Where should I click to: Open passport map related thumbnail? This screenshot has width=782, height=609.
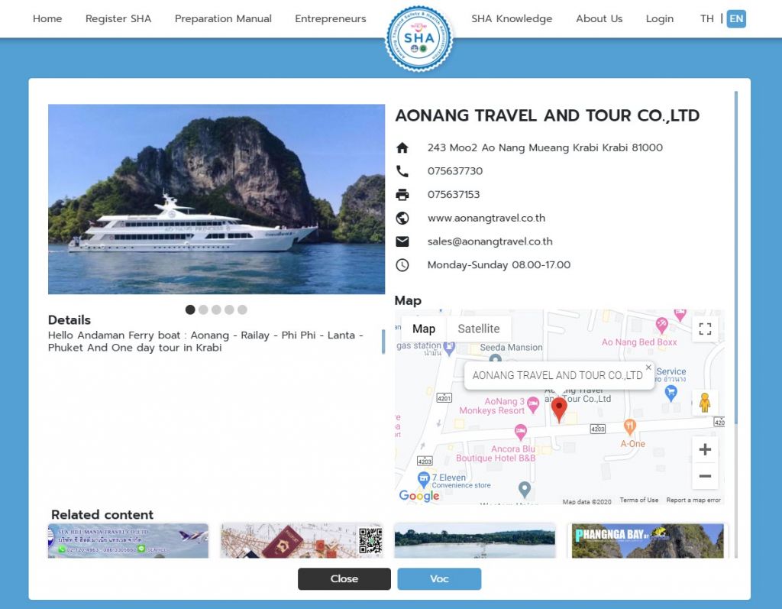302,541
